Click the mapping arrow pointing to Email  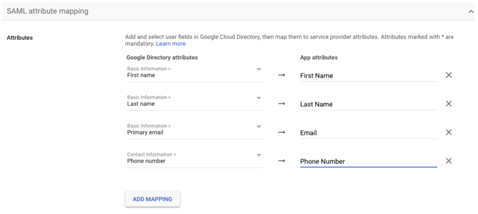pos(281,132)
